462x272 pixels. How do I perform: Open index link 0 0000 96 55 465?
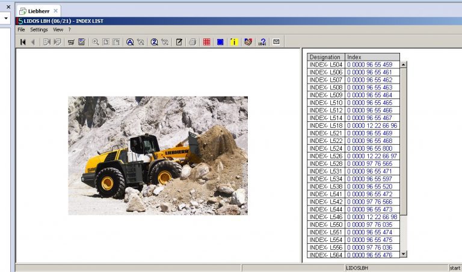coord(369,103)
